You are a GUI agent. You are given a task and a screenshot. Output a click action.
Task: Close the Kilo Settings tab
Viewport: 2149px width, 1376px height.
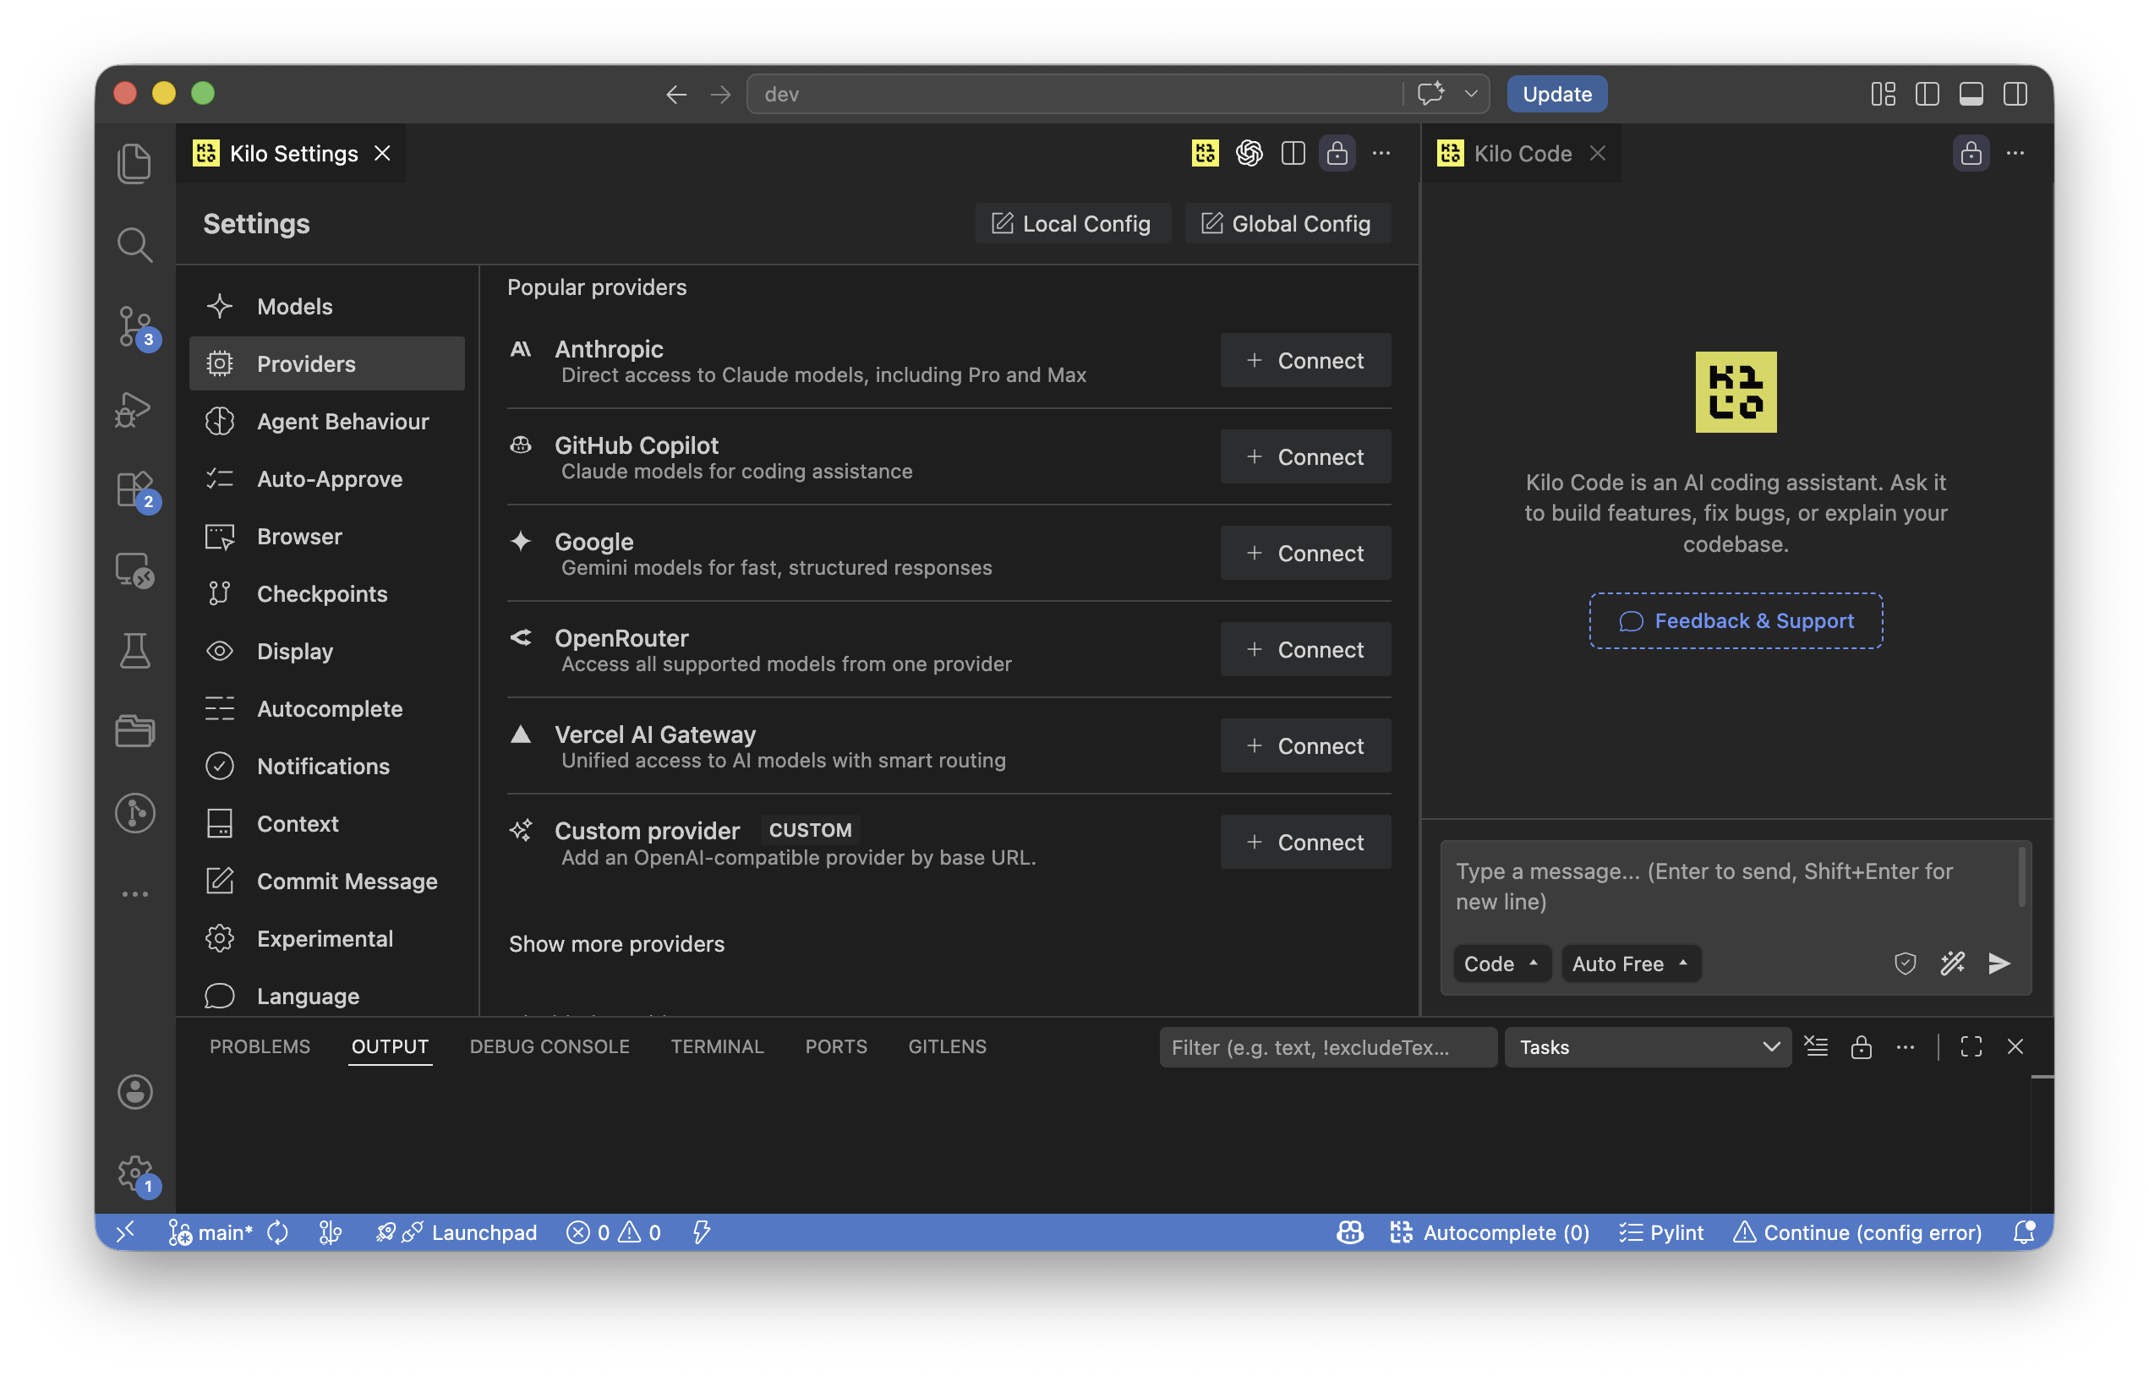pyautogui.click(x=382, y=154)
